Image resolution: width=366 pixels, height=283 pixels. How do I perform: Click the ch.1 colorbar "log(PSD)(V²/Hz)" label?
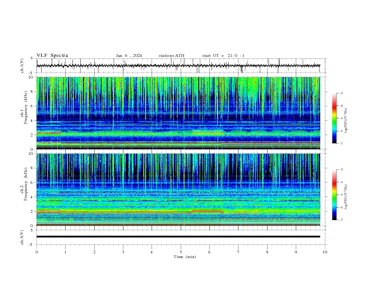346,121
